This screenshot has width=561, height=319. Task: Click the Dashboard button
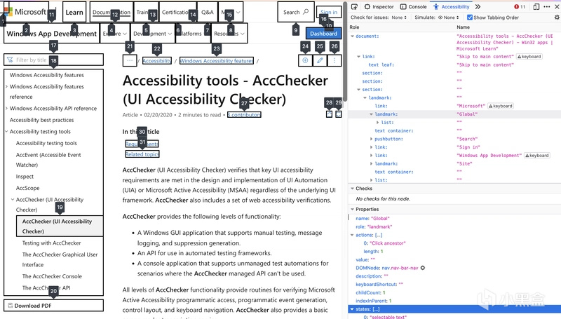tap(323, 33)
